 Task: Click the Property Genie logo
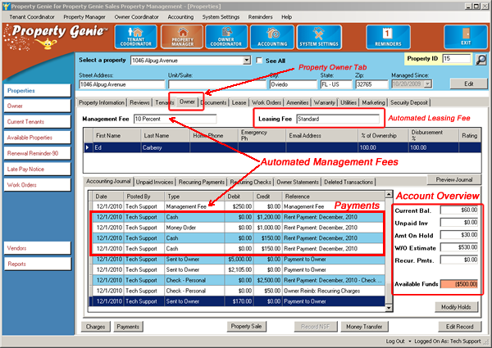tap(57, 37)
